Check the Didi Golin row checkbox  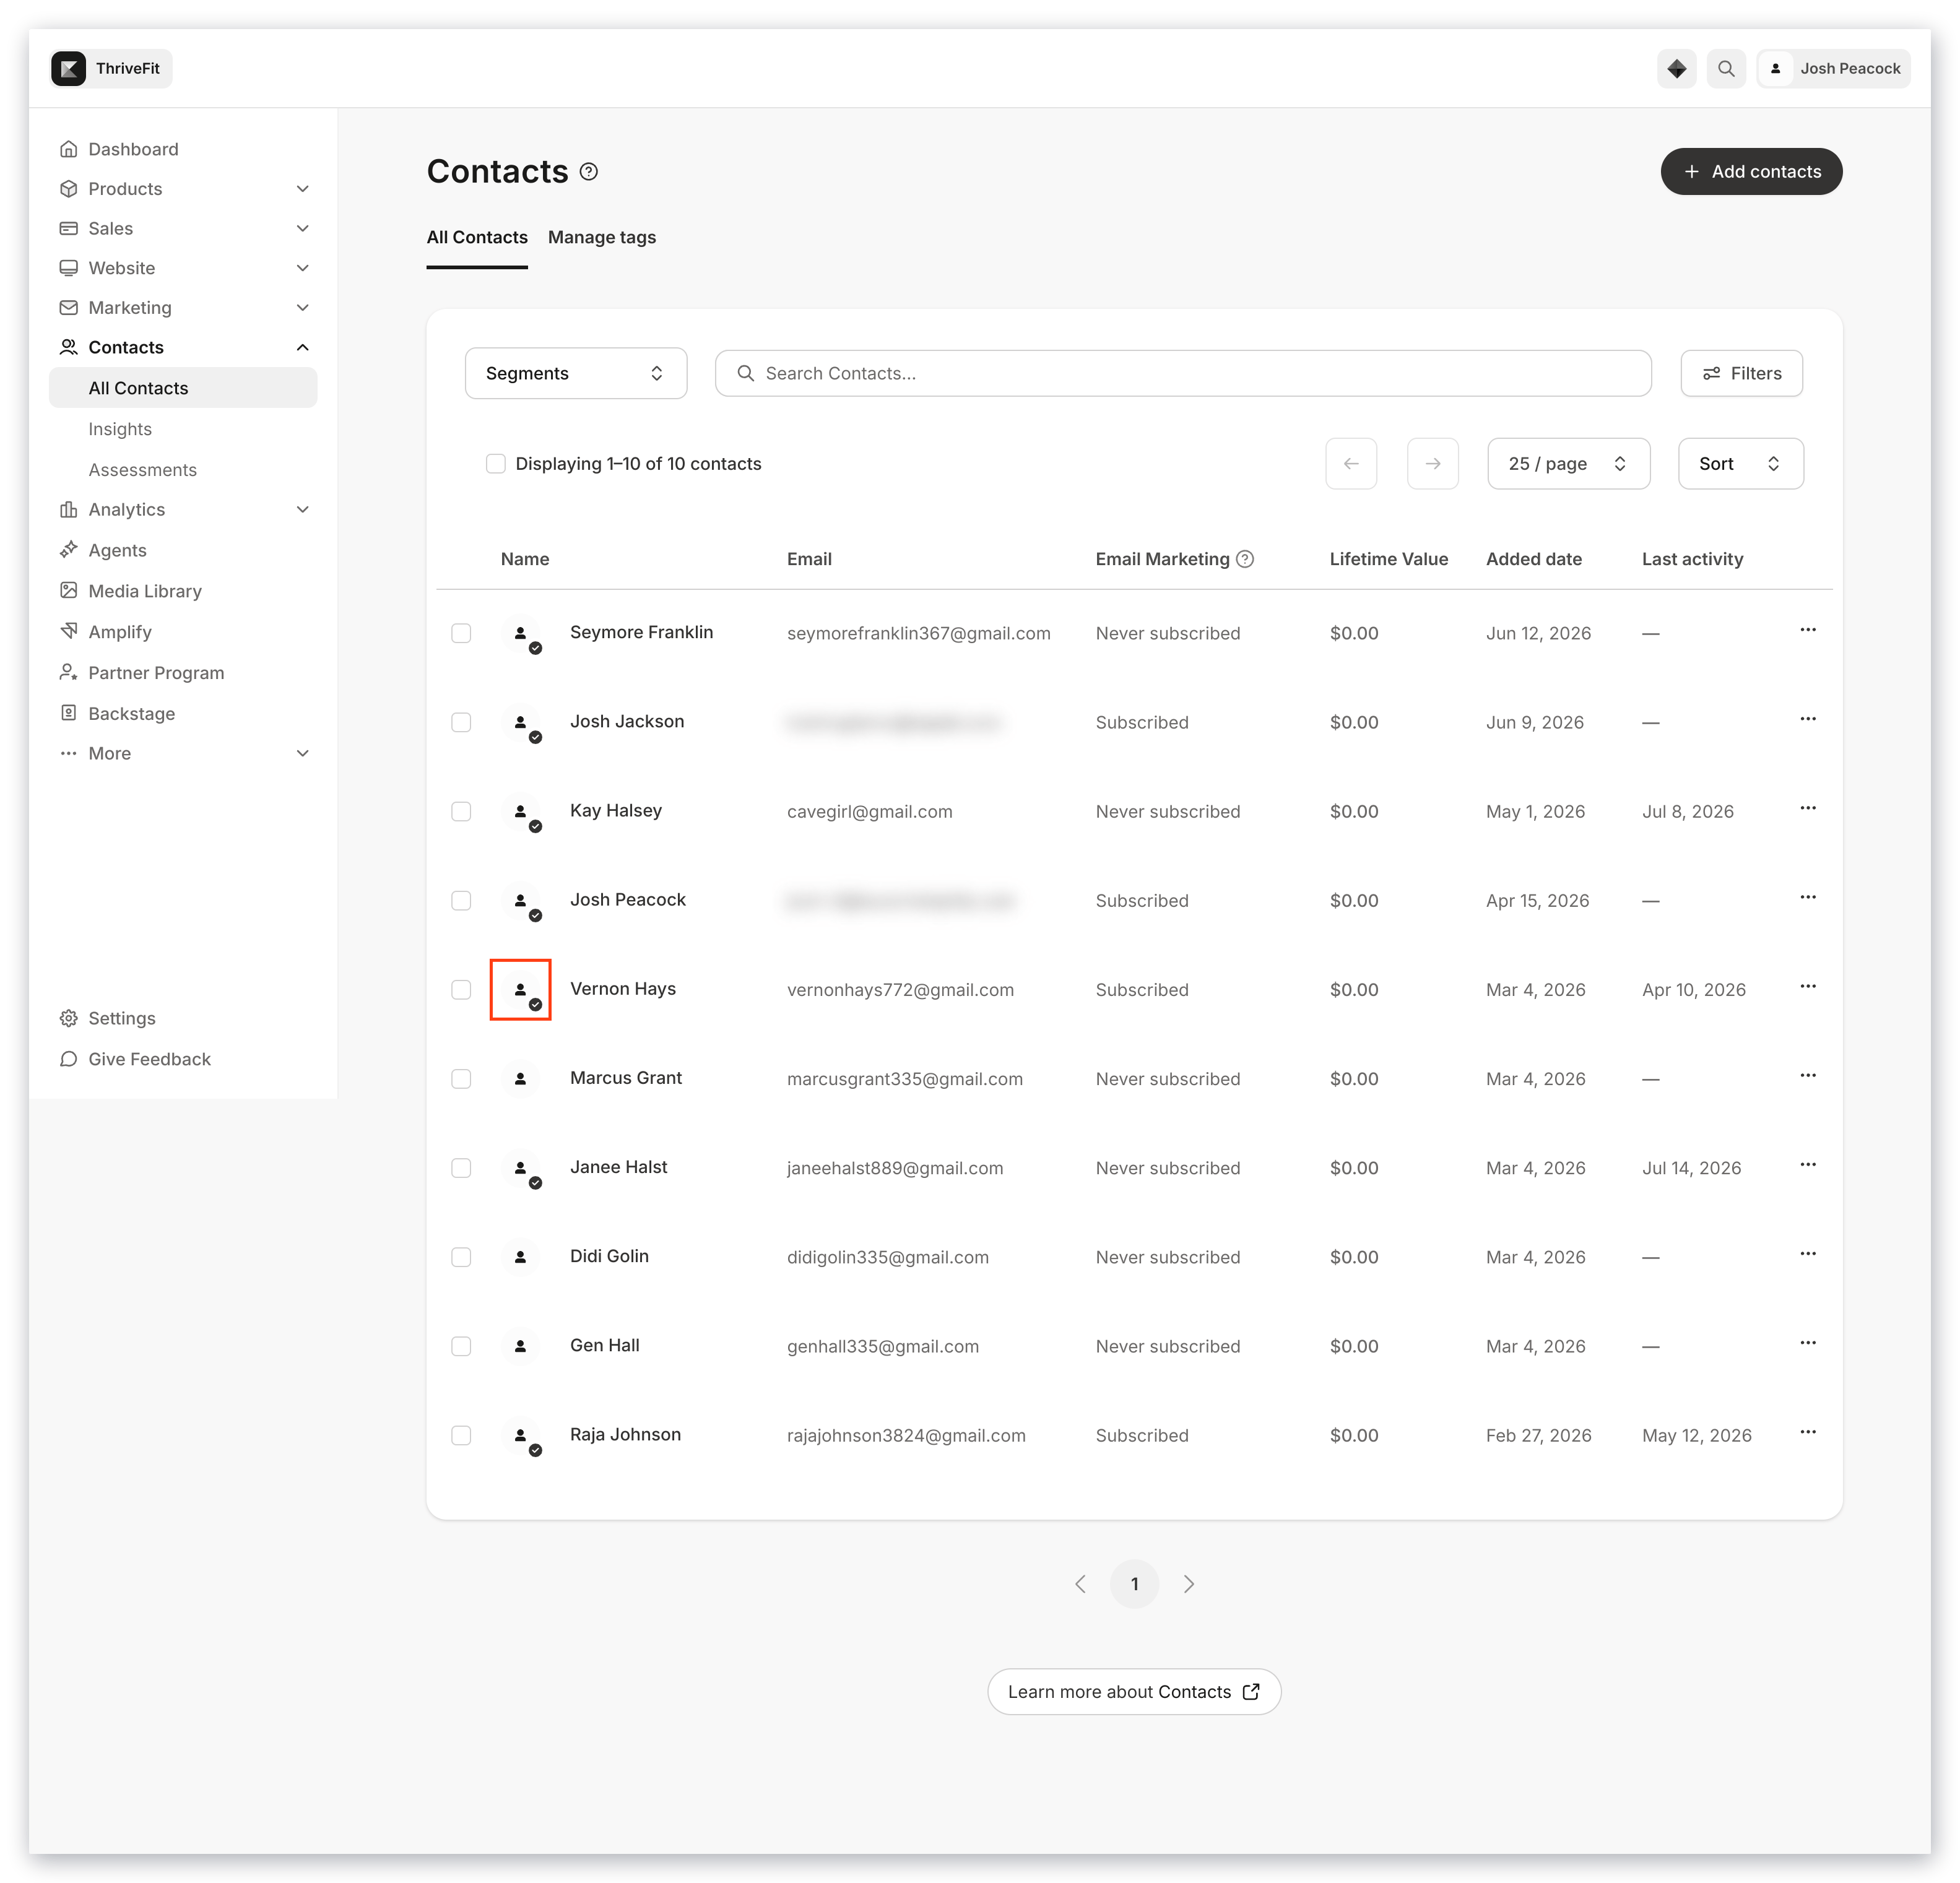[x=461, y=1257]
